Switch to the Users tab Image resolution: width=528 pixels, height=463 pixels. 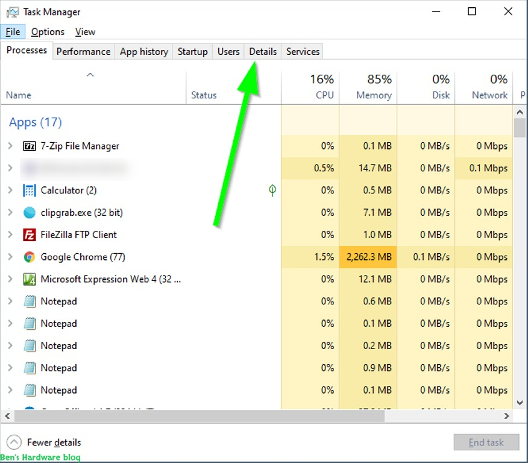coord(228,51)
